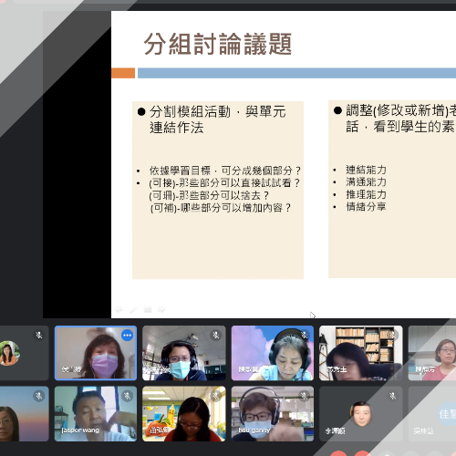
Task: Click the bullet 推理能力
Action: [366, 194]
